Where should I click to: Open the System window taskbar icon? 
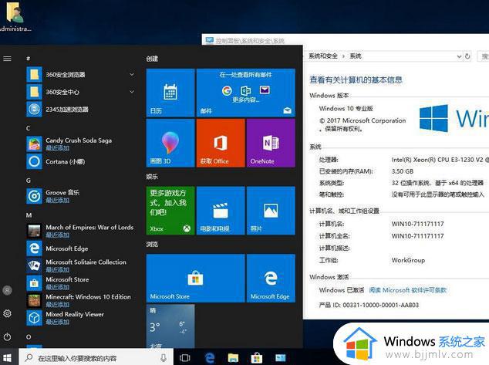pyautogui.click(x=280, y=358)
